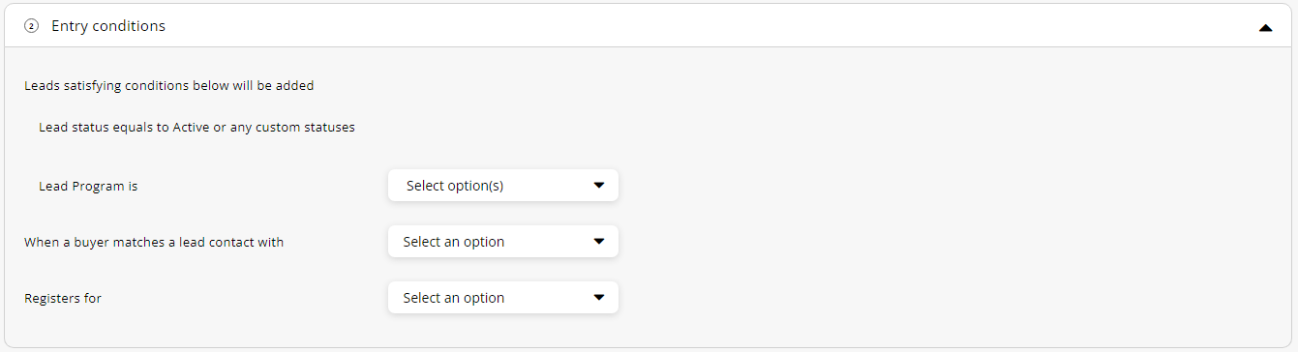Open the buyer matches lead contact dropdown arrow

598,241
